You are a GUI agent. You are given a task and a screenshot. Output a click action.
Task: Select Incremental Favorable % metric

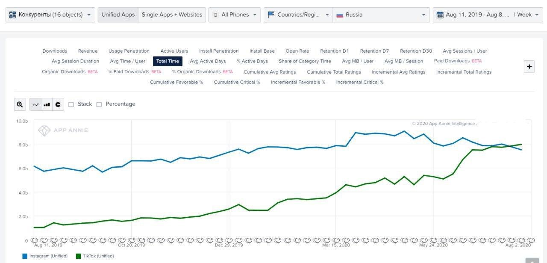[x=298, y=82]
